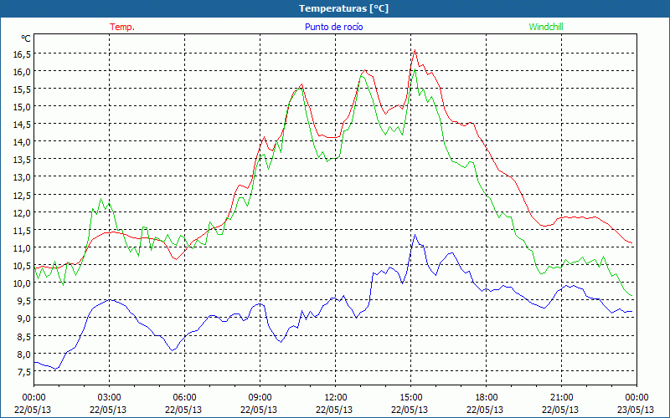670x418 pixels.
Task: Click the 23/05/13 date label on the x-axis
Action: (x=636, y=410)
